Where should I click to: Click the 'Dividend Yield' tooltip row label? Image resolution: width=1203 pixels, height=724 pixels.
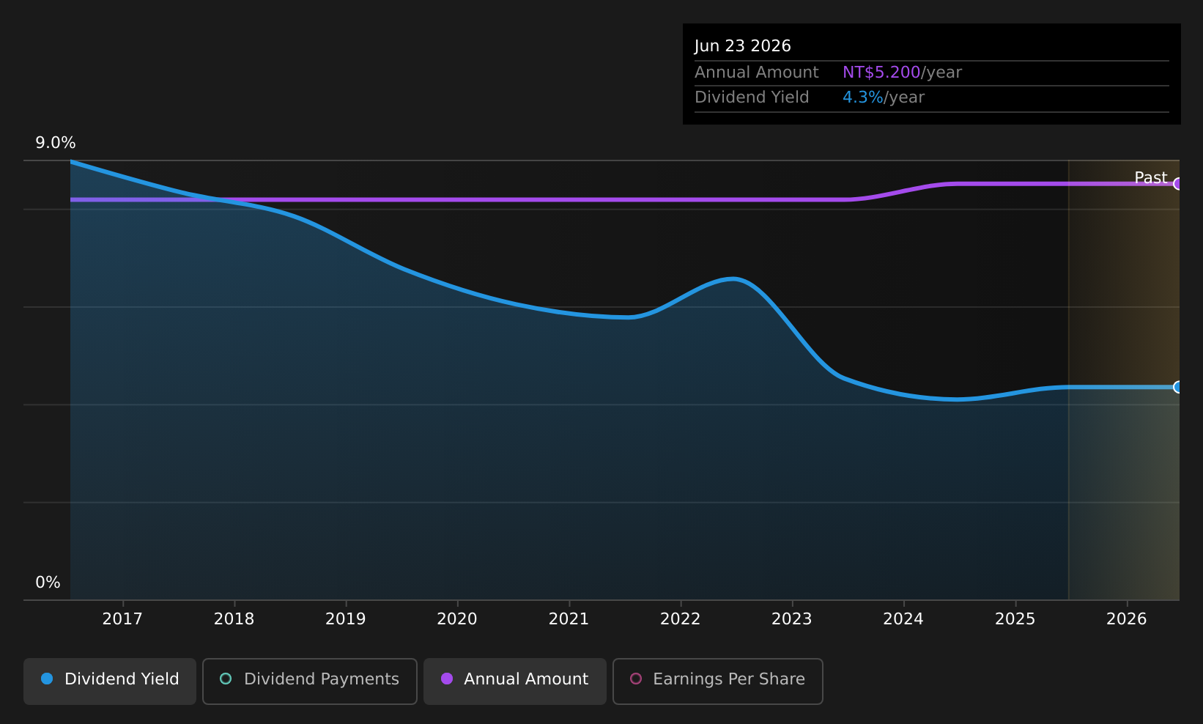point(752,97)
